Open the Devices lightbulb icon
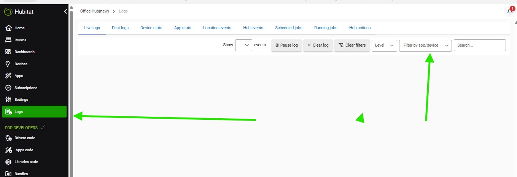The width and height of the screenshot is (517, 177). [x=8, y=64]
